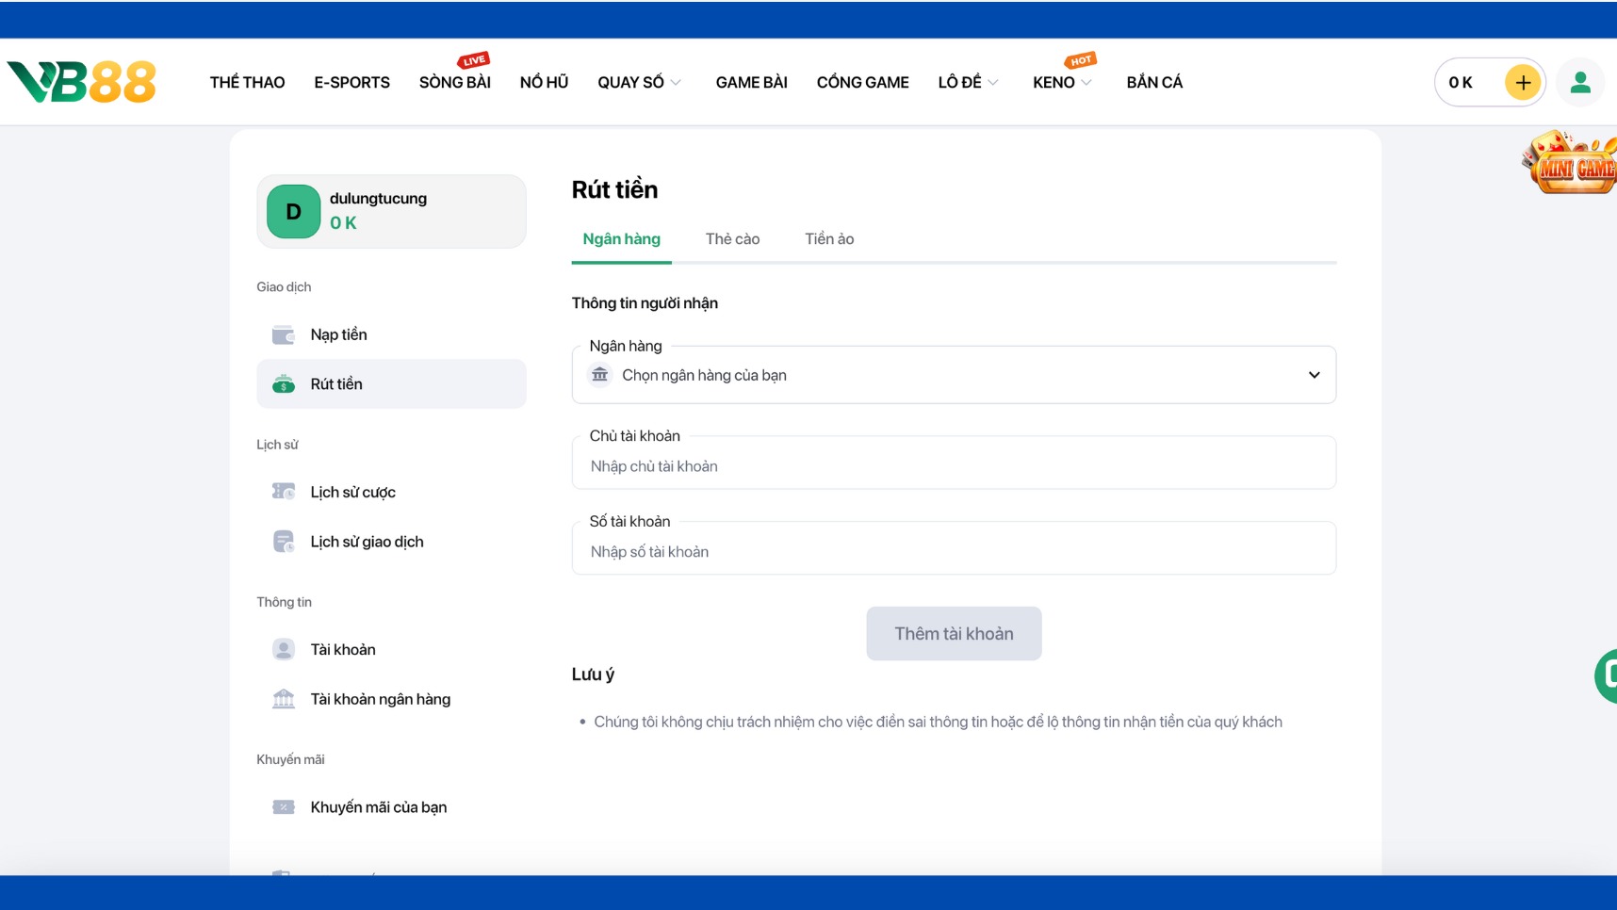
Task: Open BẮN CÁ section
Action: click(x=1154, y=83)
